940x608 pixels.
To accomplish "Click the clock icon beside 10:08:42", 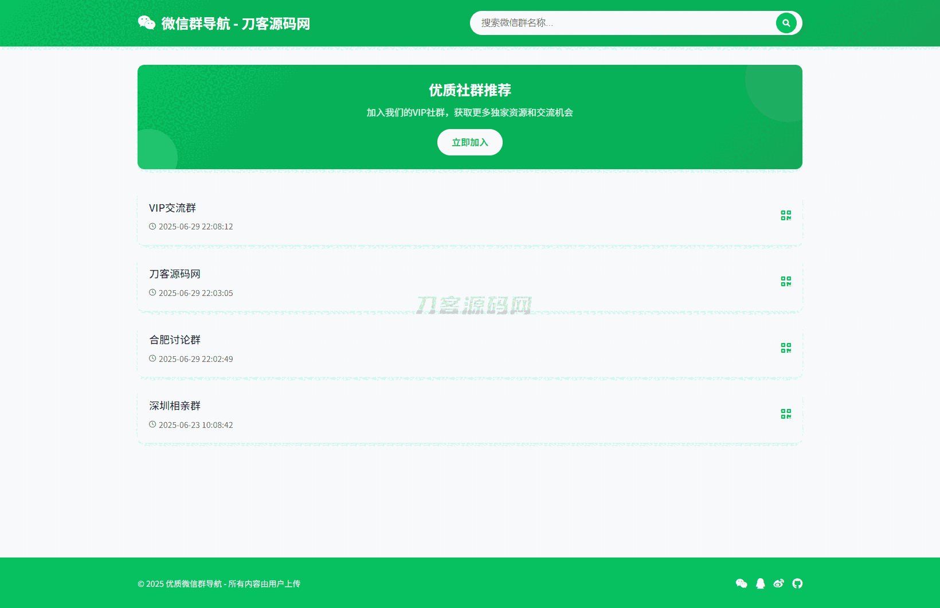I will coord(152,424).
